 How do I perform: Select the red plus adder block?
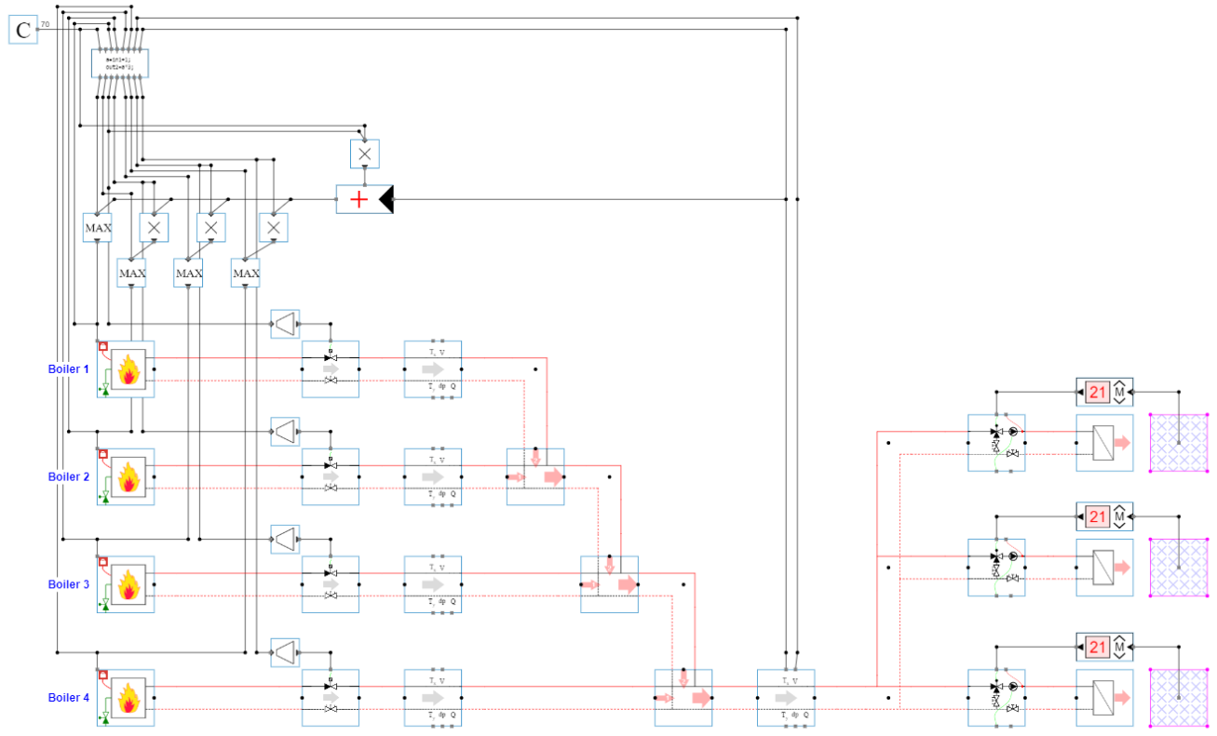click(359, 199)
